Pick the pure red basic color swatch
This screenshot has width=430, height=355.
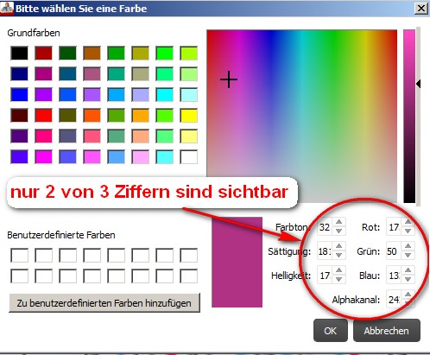[44, 115]
